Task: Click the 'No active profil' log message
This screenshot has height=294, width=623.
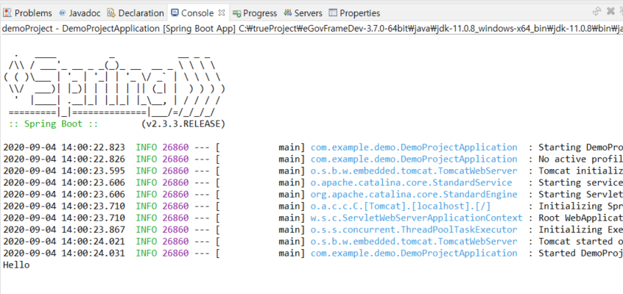Action: 580,159
